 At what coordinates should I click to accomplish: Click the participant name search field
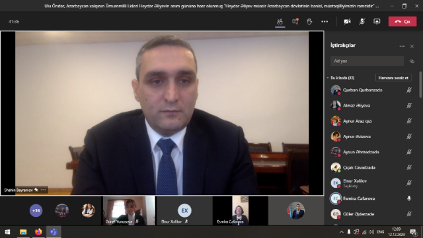(x=367, y=61)
